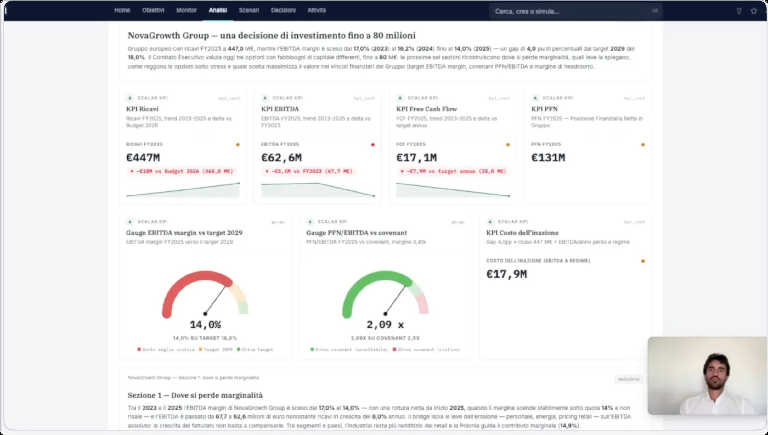Click the €17,1M value

pos(416,157)
